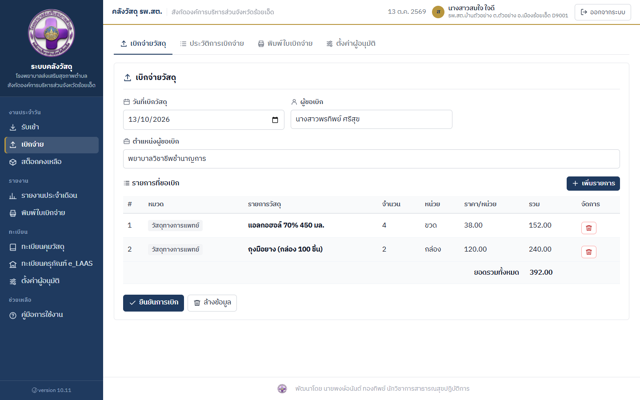Open รายงานประจำเดือน report
The height and width of the screenshot is (400, 640).
[52, 196]
